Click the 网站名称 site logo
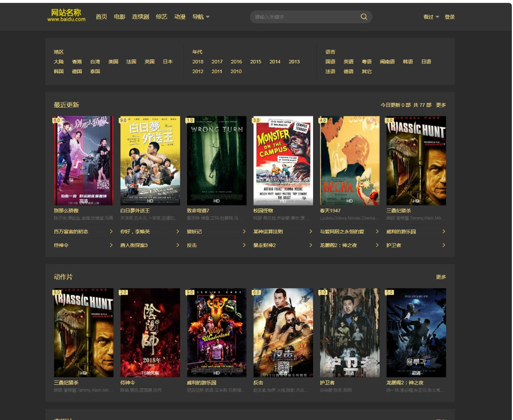The width and height of the screenshot is (513, 420). coord(66,15)
